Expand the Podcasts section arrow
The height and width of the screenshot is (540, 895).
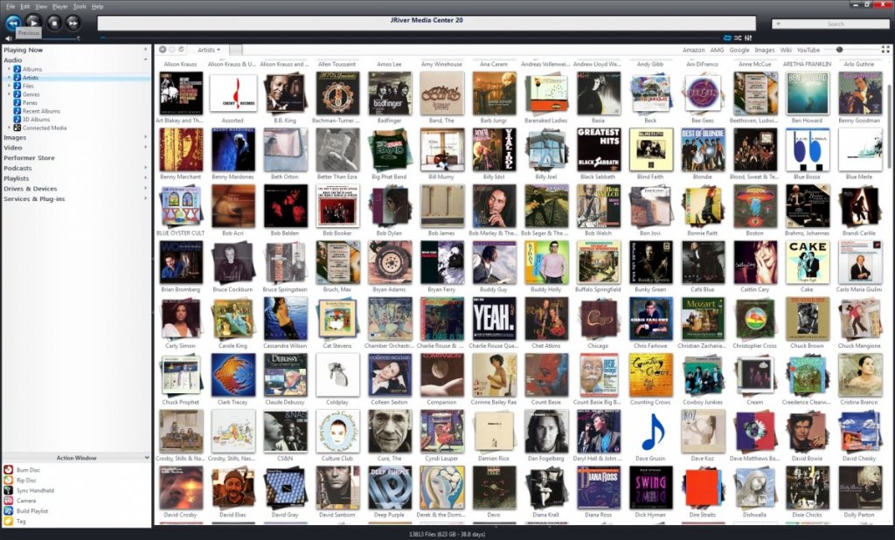point(146,169)
